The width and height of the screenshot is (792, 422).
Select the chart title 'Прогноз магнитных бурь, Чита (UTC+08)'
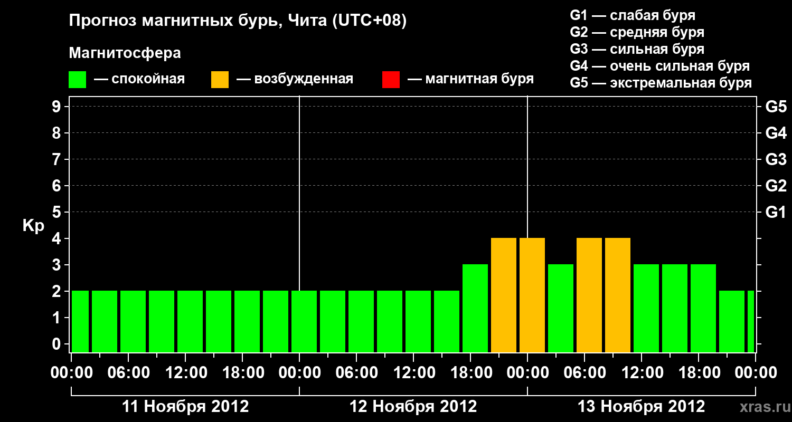tap(238, 21)
